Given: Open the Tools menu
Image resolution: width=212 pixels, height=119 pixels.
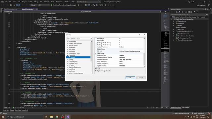Looking at the screenshot, I should (52, 2).
